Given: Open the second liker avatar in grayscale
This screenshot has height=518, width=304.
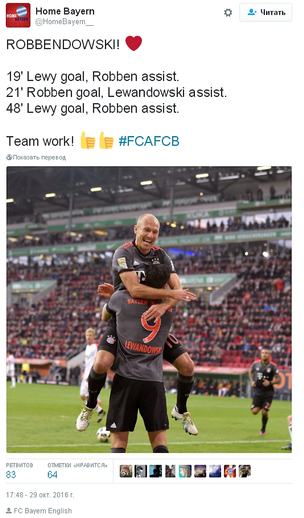Looking at the screenshot, I should coord(141,471).
